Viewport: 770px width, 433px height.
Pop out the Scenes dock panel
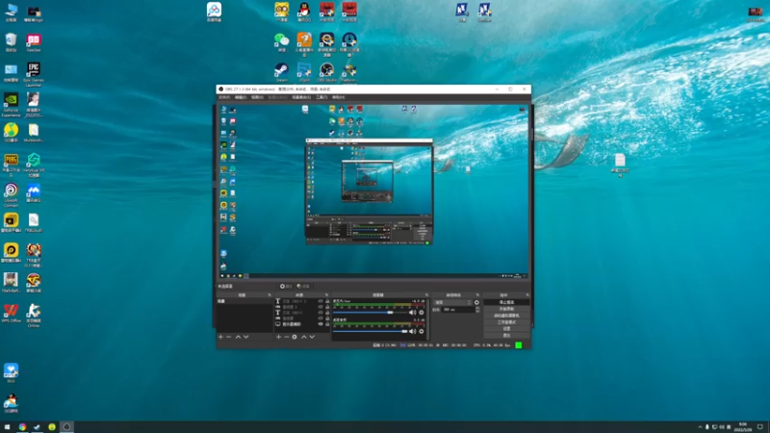point(269,295)
